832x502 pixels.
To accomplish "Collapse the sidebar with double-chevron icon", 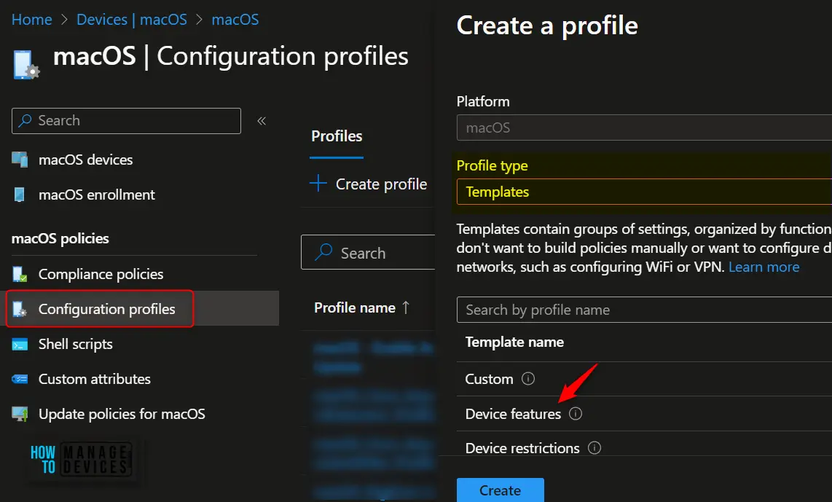I will 262,121.
